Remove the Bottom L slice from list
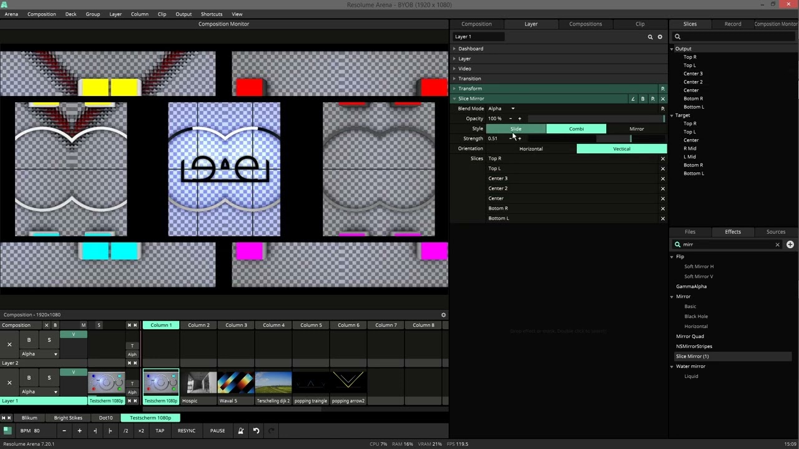The image size is (799, 449). (663, 218)
